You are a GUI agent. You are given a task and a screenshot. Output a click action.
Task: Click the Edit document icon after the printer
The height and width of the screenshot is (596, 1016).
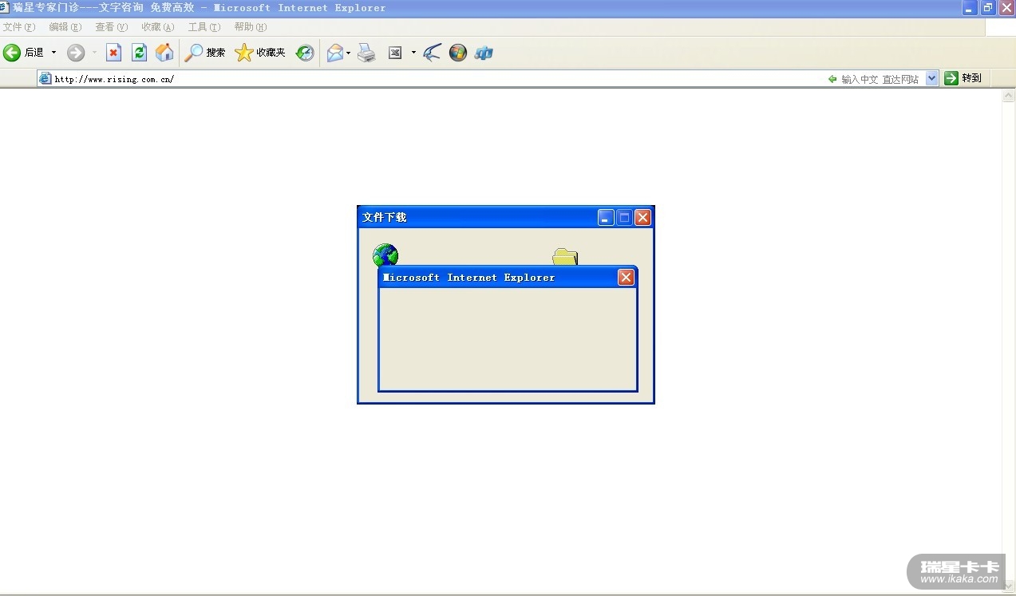pos(395,53)
